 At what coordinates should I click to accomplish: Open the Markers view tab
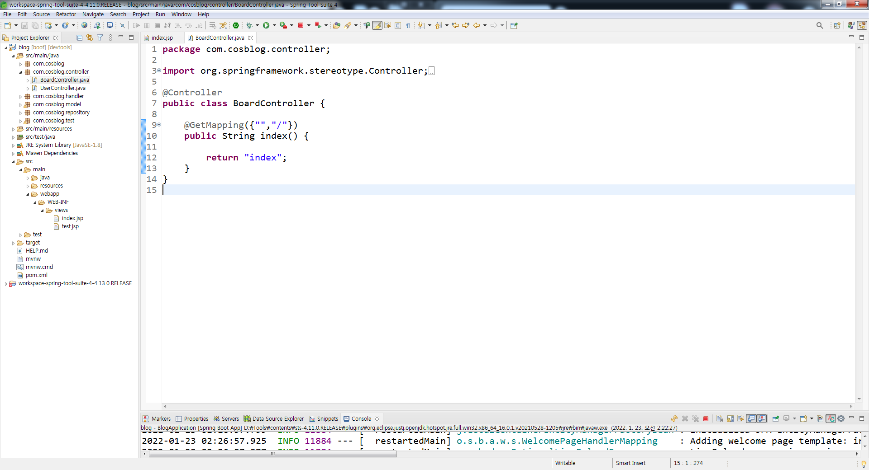[x=157, y=418]
